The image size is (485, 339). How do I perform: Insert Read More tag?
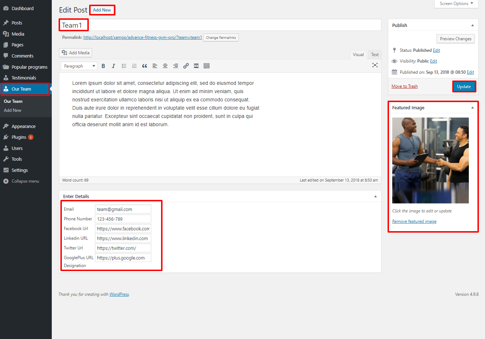196,66
